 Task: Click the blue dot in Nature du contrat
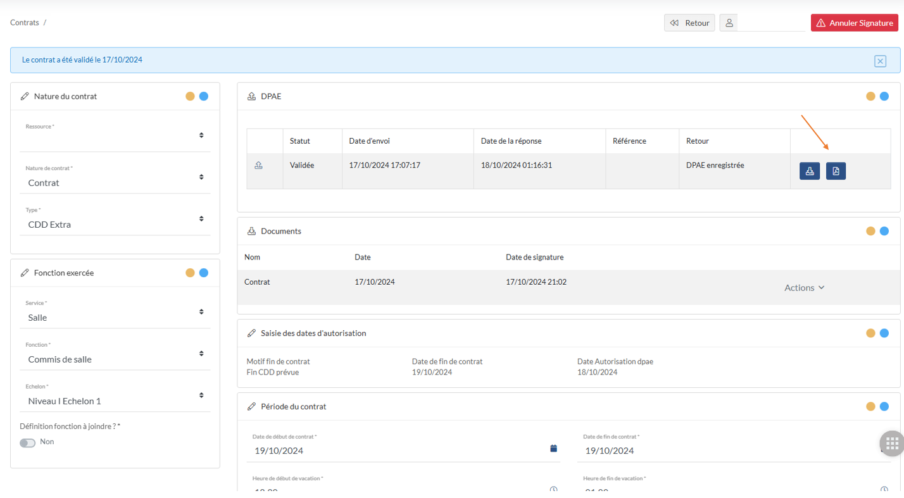tap(204, 96)
